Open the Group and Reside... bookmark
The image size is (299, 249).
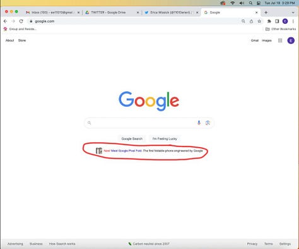click(20, 29)
